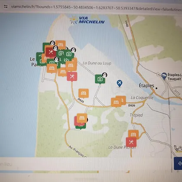Click the bird illustration at the right edge
The height and width of the screenshot is (182, 182).
pos(178,148)
